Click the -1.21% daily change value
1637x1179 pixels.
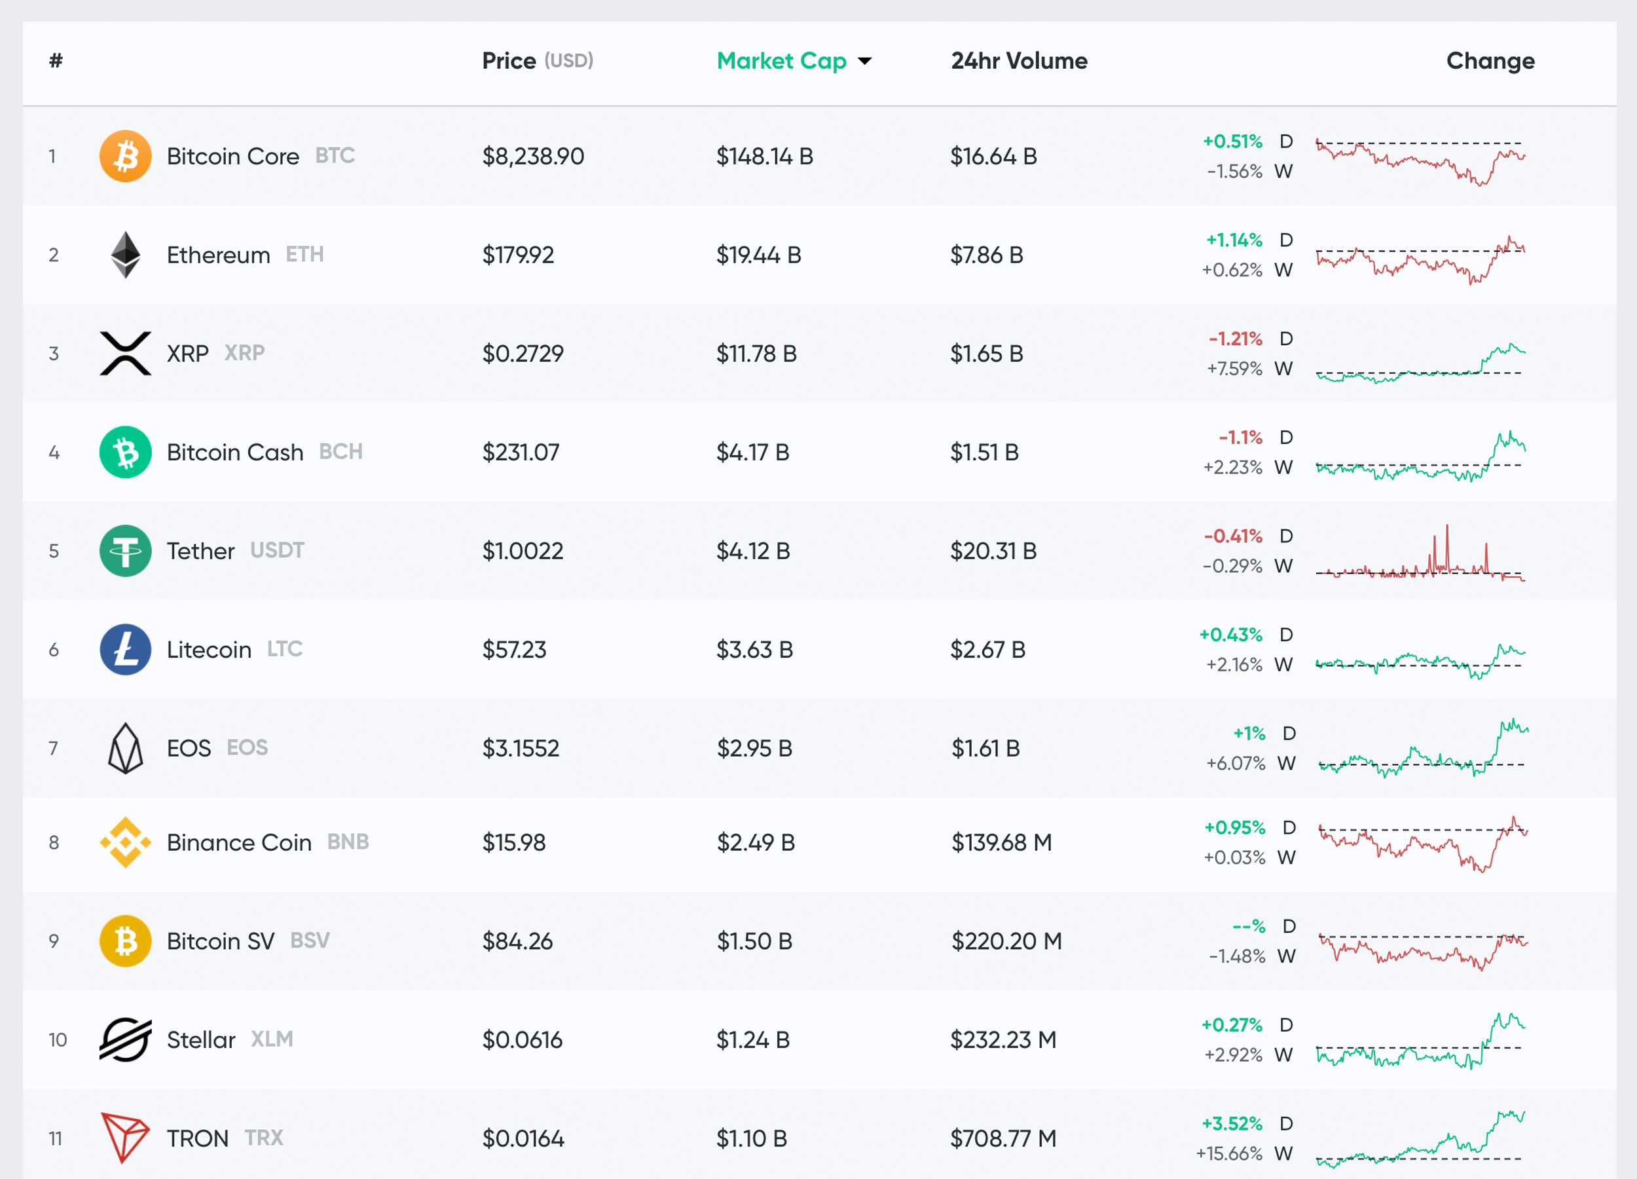click(1236, 339)
